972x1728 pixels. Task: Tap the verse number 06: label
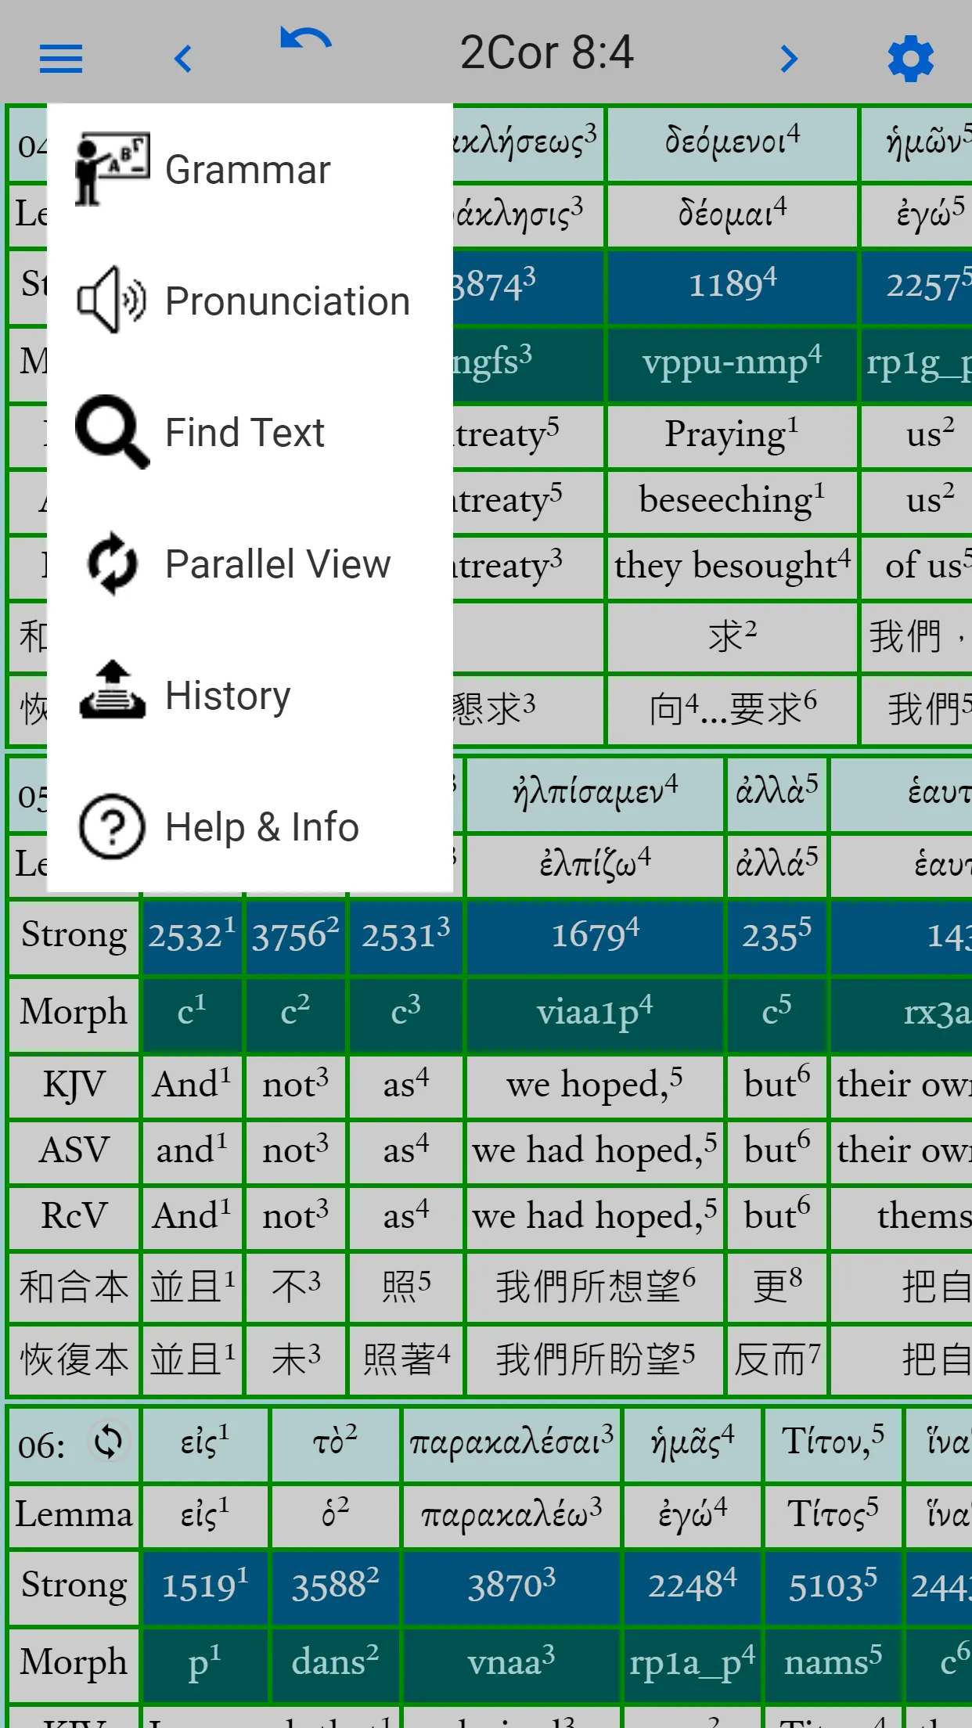click(x=42, y=1445)
